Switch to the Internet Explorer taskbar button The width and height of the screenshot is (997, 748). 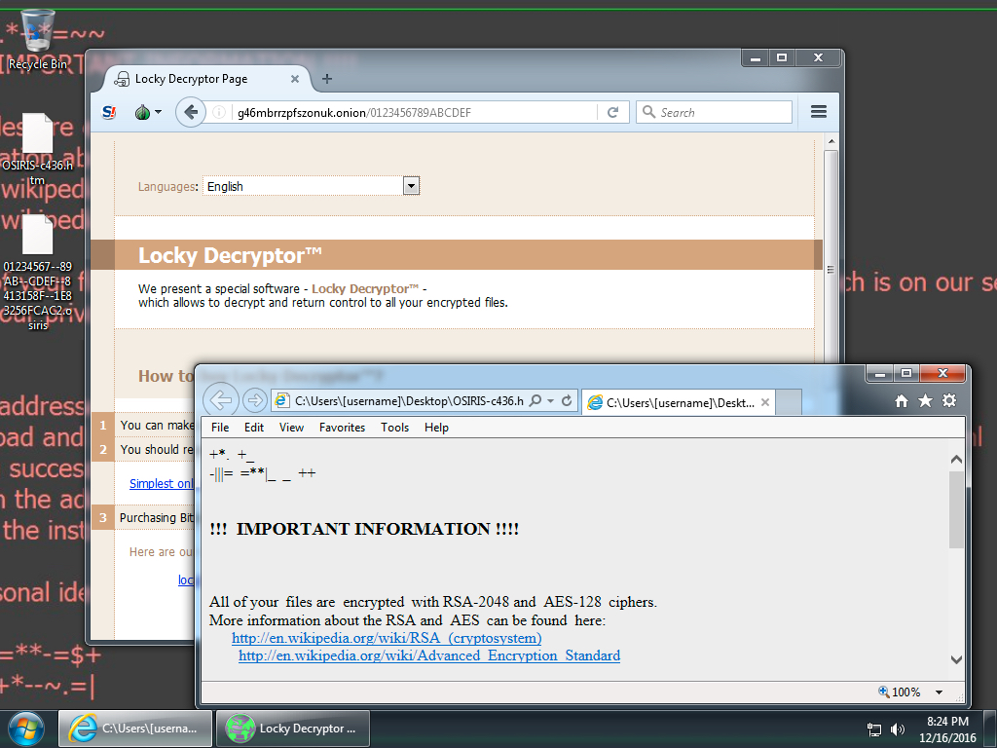click(134, 729)
